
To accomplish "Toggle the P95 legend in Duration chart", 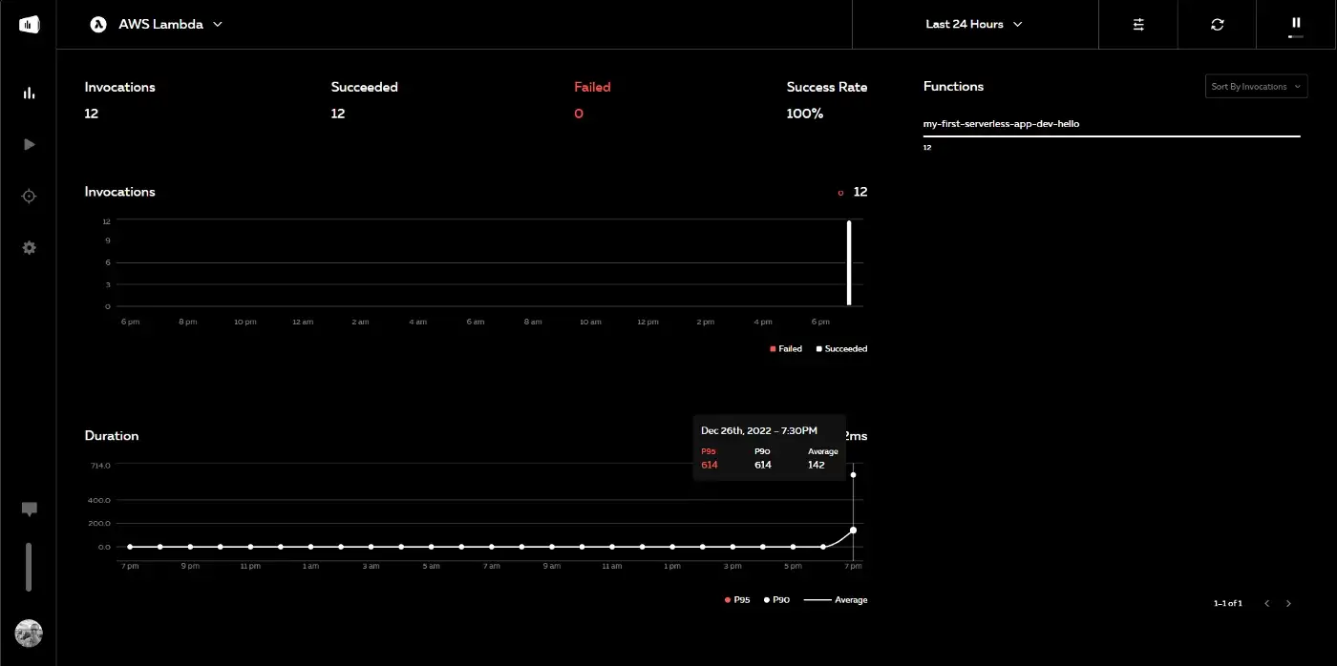I will (x=737, y=600).
